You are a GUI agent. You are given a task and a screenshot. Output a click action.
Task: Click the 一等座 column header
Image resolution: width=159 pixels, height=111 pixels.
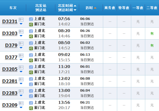[x=138, y=8]
